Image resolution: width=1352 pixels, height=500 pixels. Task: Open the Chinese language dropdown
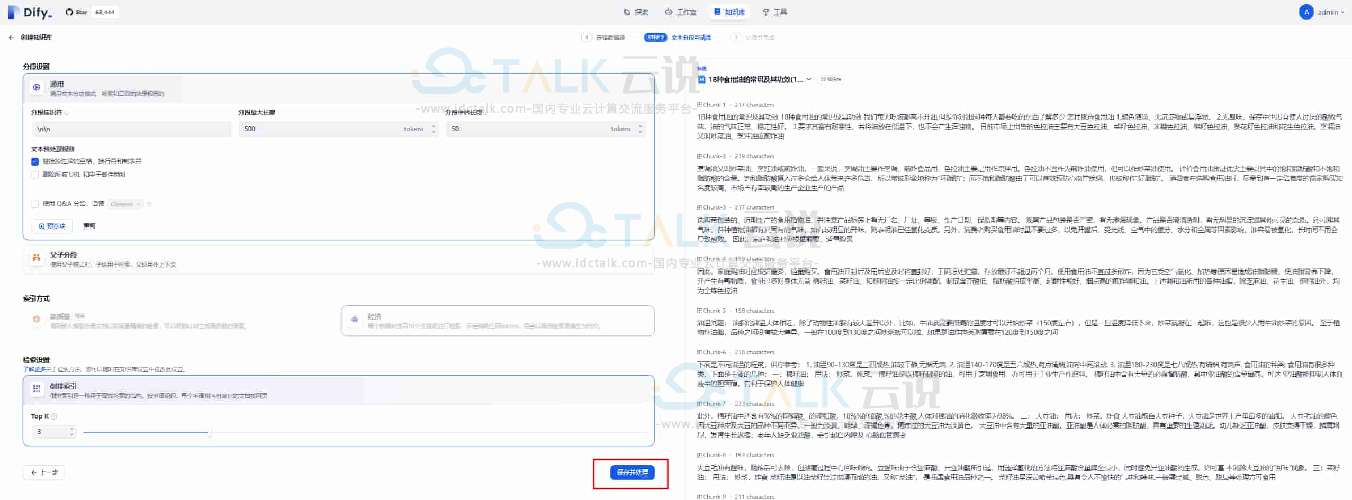point(125,204)
